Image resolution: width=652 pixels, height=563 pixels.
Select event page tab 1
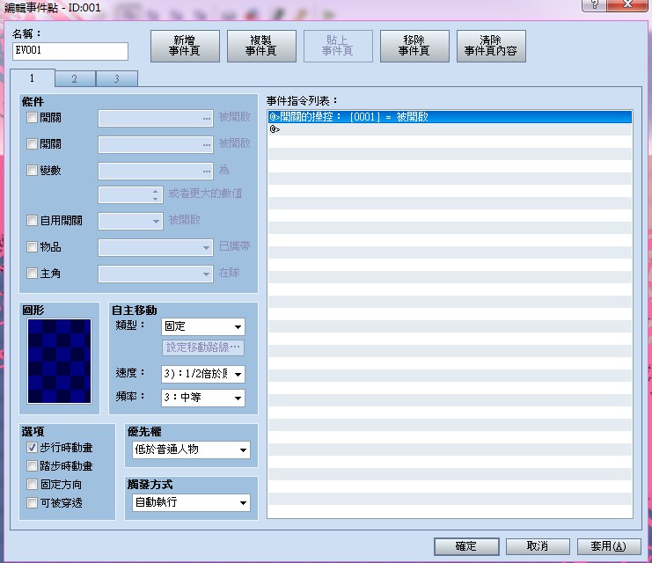pos(32,77)
